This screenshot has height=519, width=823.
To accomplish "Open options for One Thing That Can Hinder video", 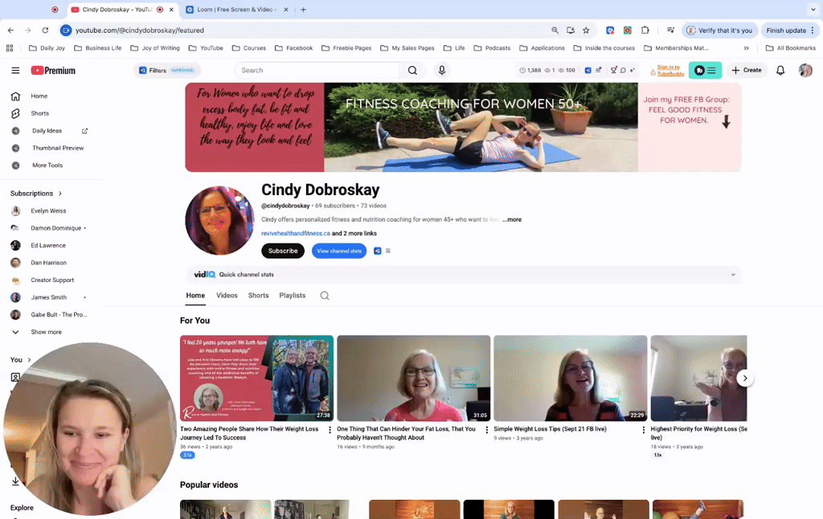I will coord(486,430).
